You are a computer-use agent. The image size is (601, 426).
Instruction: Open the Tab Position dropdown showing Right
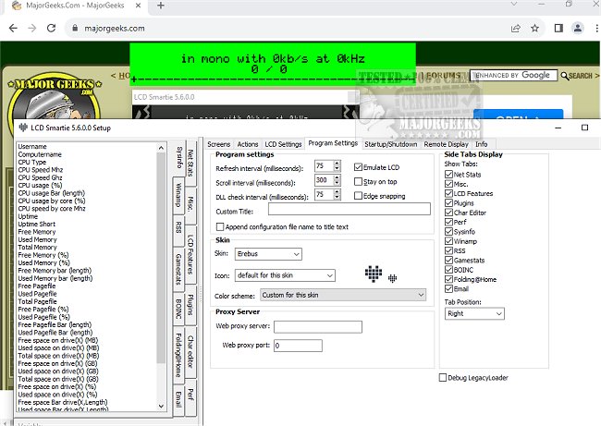[x=474, y=313]
